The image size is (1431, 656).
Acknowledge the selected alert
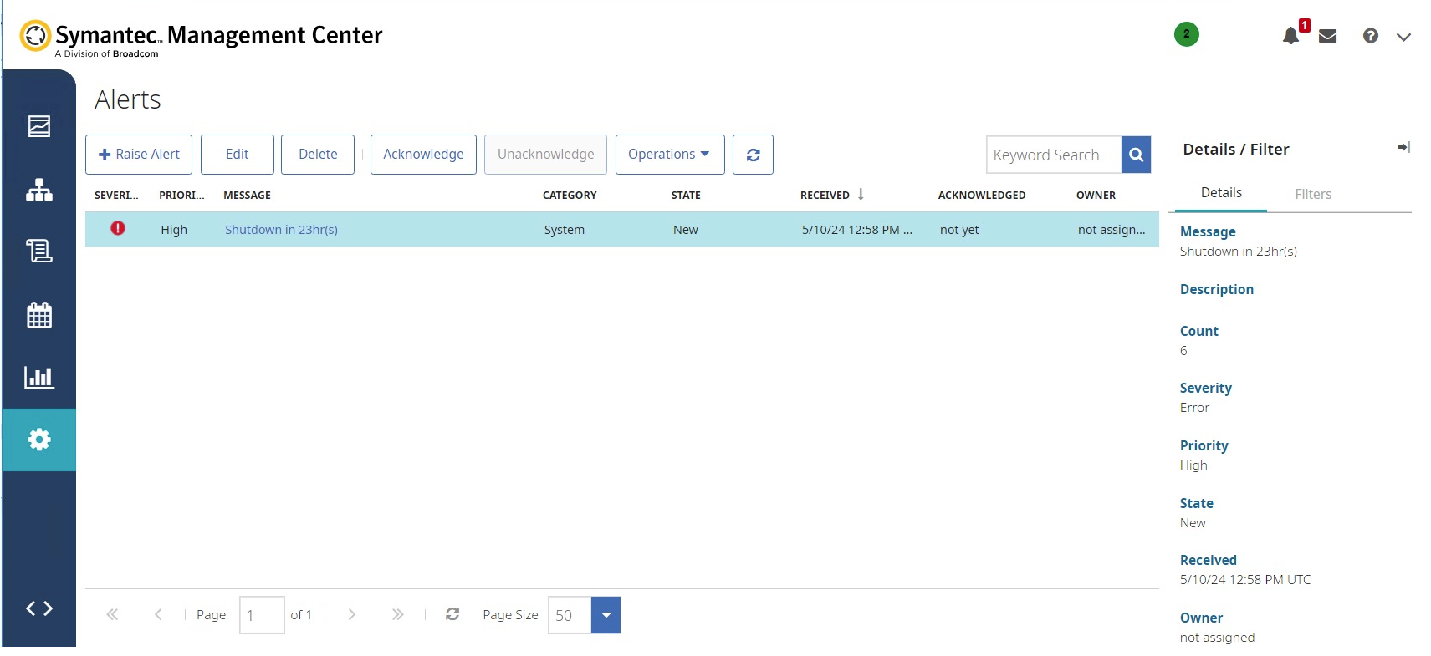[423, 155]
